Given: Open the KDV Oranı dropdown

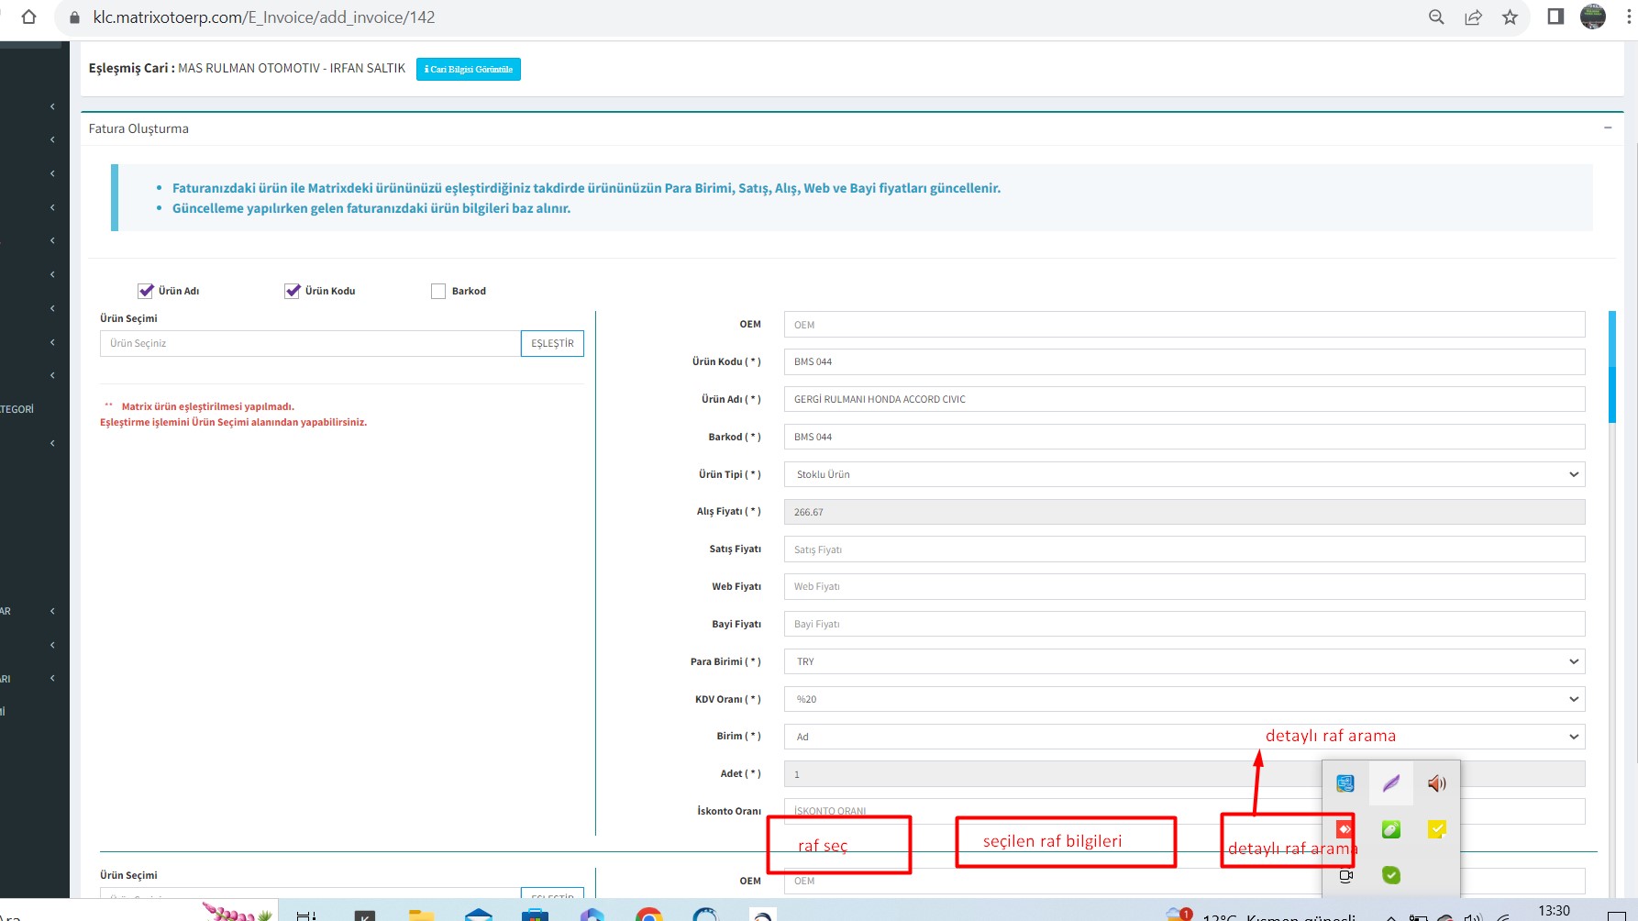Looking at the screenshot, I should click(1183, 699).
